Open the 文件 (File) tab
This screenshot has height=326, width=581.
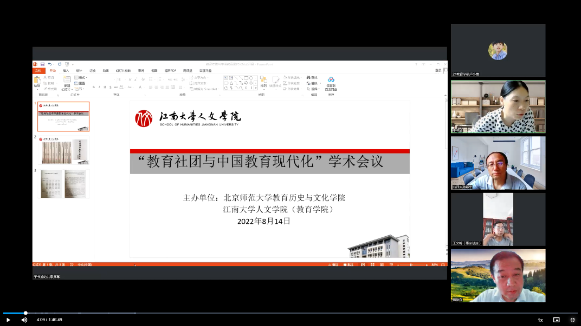click(x=38, y=70)
